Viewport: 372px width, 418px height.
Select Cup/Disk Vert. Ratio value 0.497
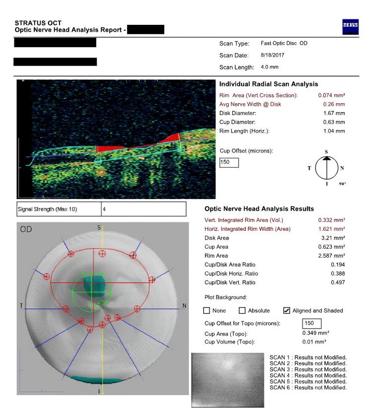[x=338, y=282]
